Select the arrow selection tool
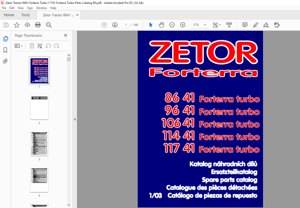This screenshot has width=300, height=208. pos(151,25)
